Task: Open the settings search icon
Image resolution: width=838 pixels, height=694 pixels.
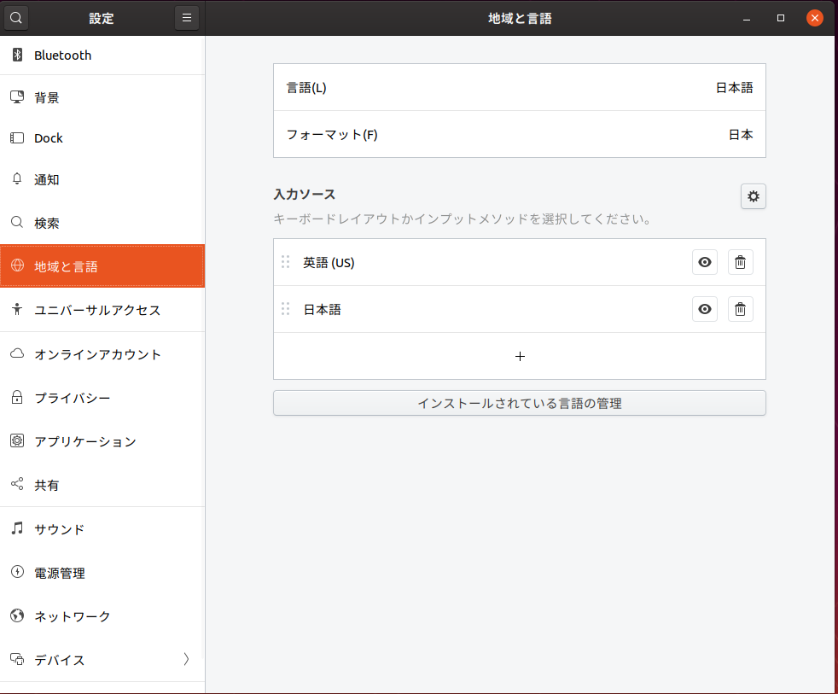Action: pos(16,18)
